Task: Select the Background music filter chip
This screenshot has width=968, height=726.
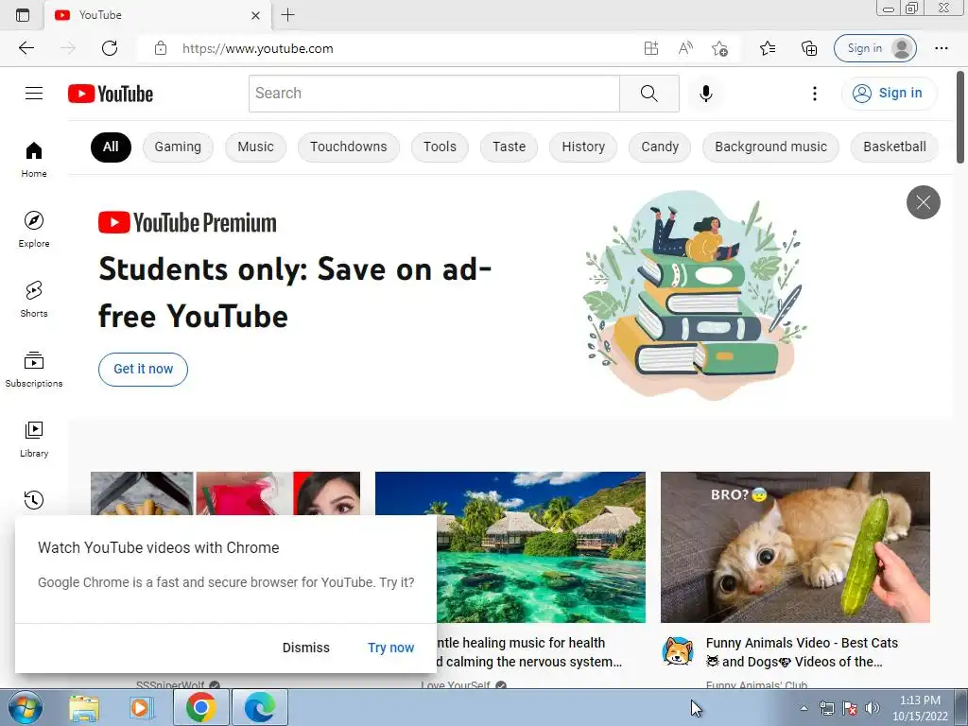Action: [770, 147]
